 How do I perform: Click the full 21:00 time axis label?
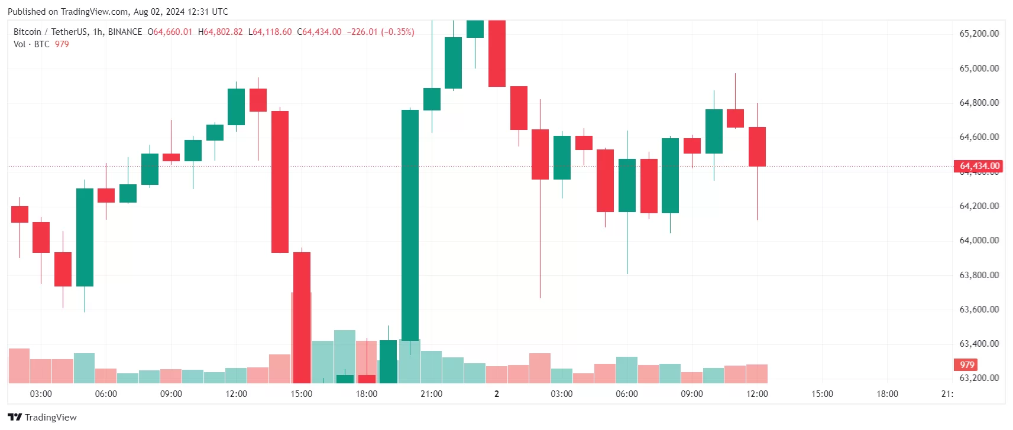point(431,394)
